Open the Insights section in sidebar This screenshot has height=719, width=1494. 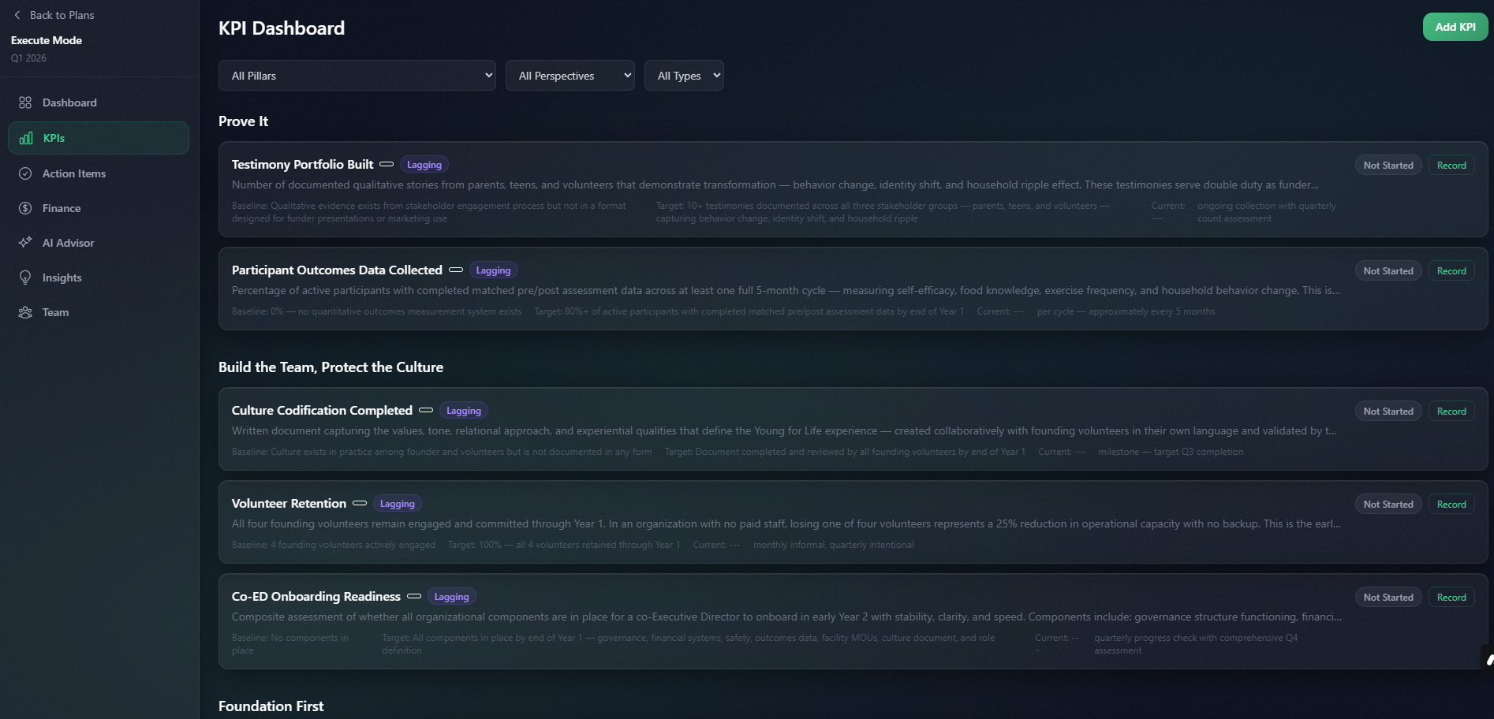(x=62, y=278)
